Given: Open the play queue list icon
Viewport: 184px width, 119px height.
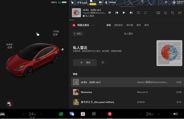Looking at the screenshot, I should click(165, 13).
